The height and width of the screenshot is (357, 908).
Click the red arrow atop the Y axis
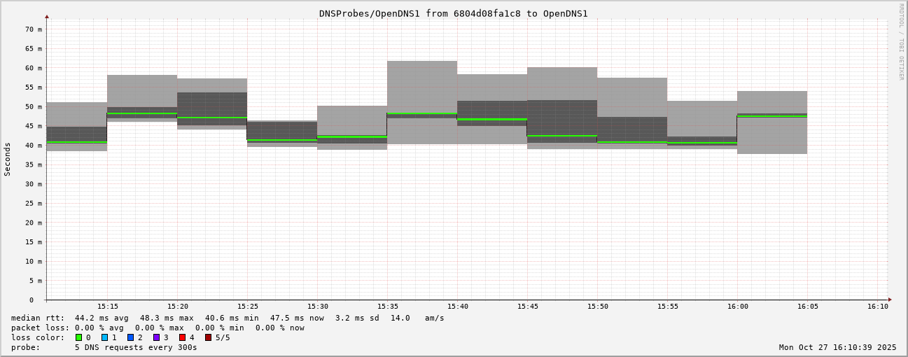click(x=47, y=16)
